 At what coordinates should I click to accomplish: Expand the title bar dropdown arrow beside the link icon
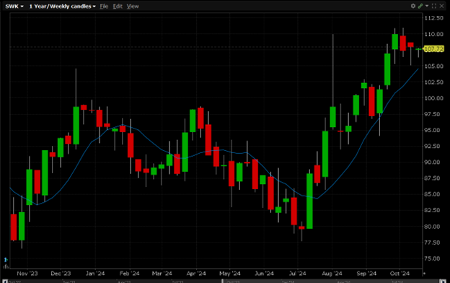(427, 6)
